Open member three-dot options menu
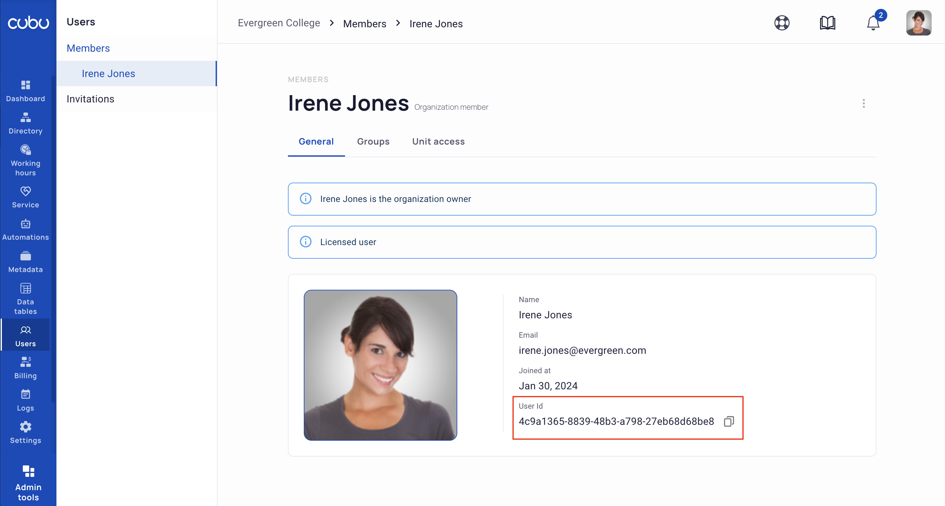Viewport: 945px width, 506px height. click(x=864, y=103)
